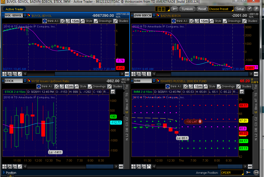Toggle the C2 side button on $TICK panel

[127, 119]
